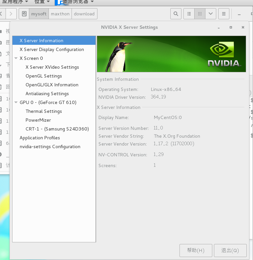Go back in file manager
Viewport: 253px width, 260px height.
(2, 14)
